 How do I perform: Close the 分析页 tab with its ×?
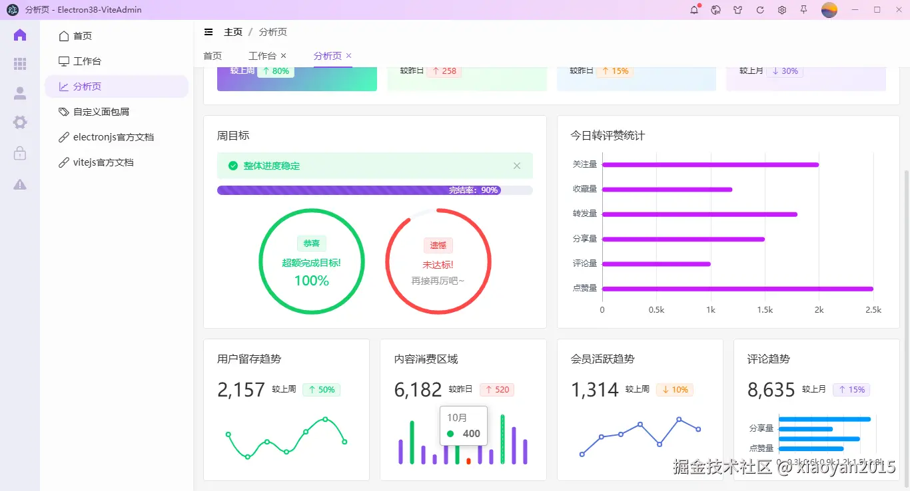pos(349,56)
